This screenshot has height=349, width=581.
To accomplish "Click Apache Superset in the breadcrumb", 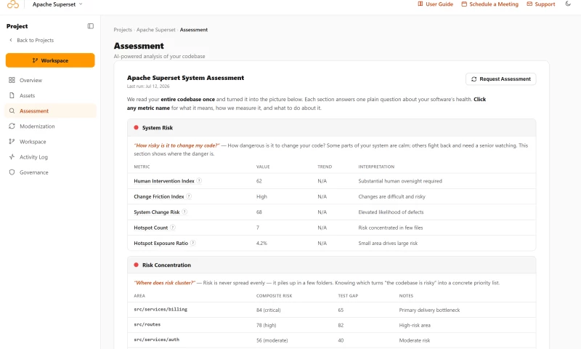I will tap(156, 30).
